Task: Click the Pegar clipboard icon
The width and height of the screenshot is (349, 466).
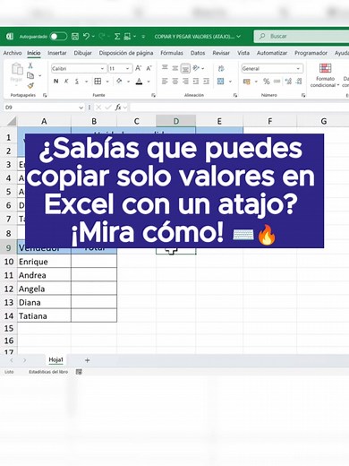Action: (x=17, y=69)
